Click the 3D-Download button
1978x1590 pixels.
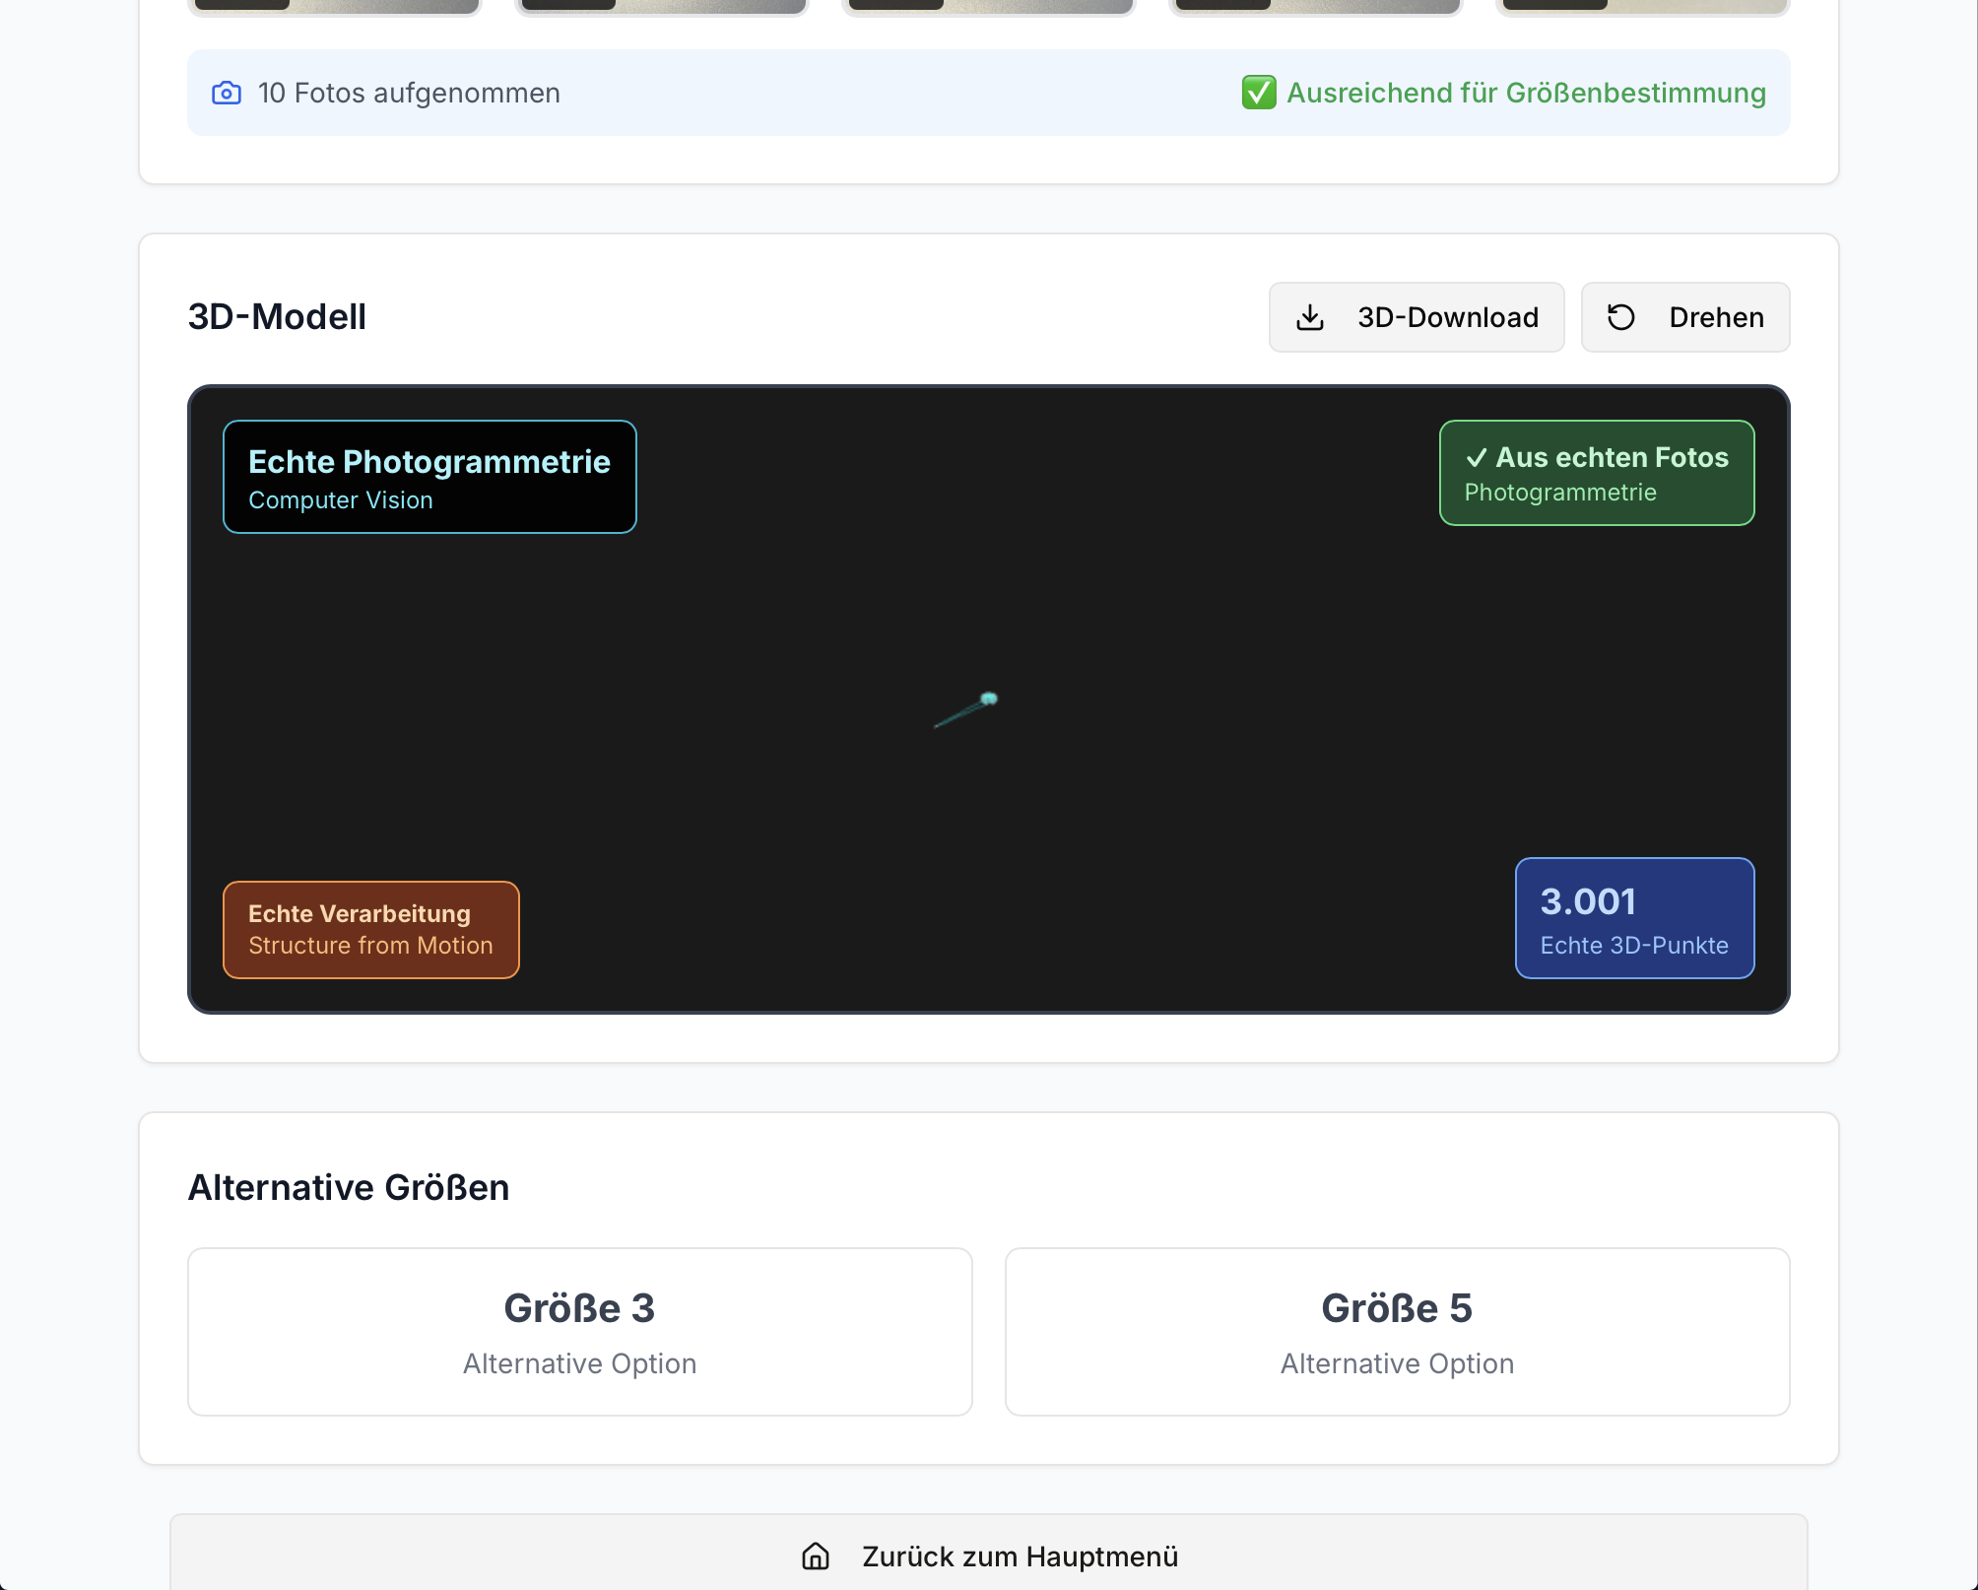click(1416, 317)
